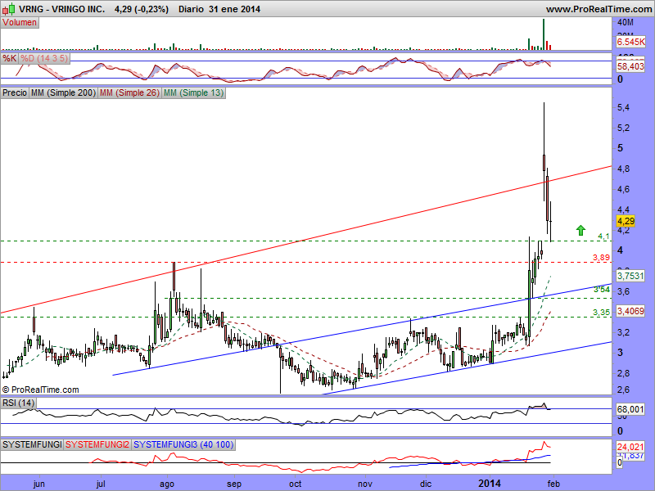Click the SYSTEMFUNGI2 indicator label
Image resolution: width=655 pixels, height=491 pixels.
tap(97, 444)
